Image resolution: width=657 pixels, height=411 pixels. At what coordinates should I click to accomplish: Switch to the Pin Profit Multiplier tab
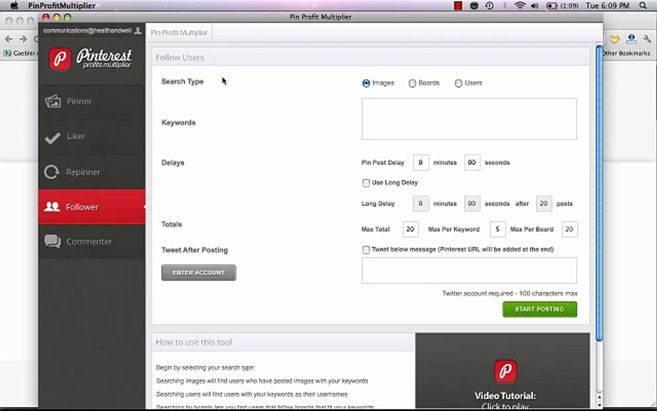point(179,33)
